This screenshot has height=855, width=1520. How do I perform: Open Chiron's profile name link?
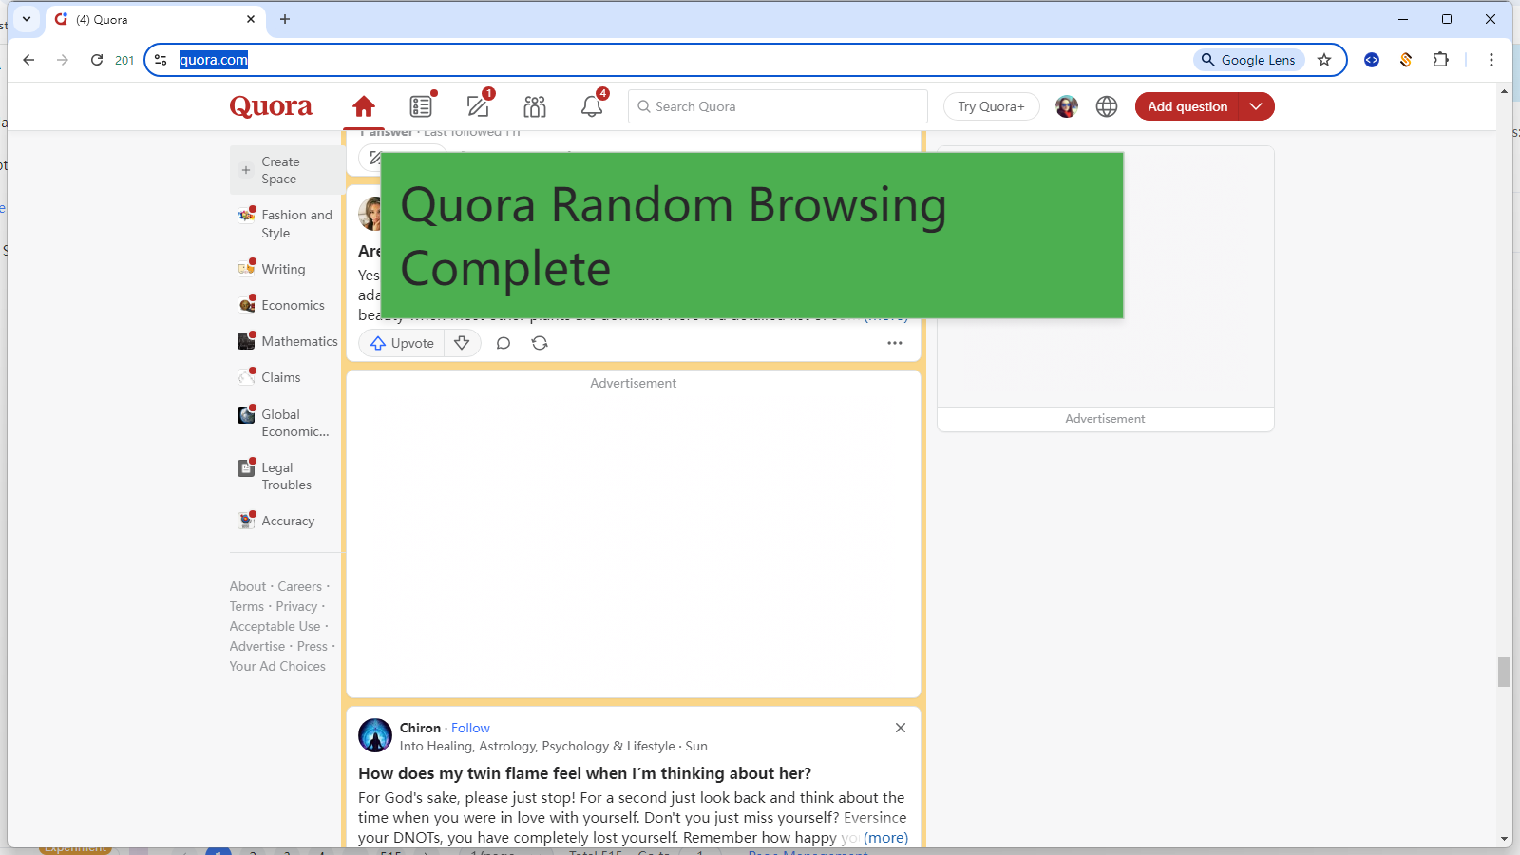pos(420,728)
